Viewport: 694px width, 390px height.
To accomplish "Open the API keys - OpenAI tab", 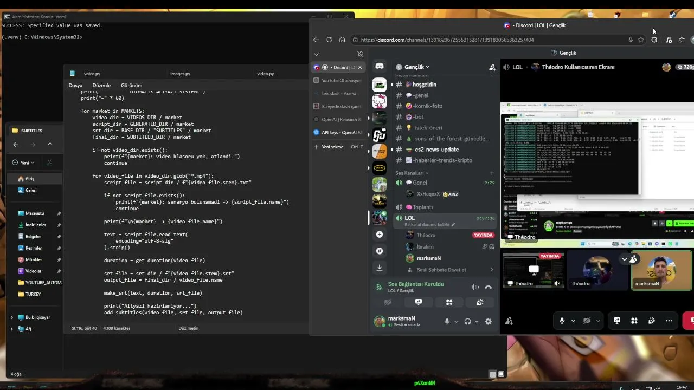I will click(x=339, y=132).
